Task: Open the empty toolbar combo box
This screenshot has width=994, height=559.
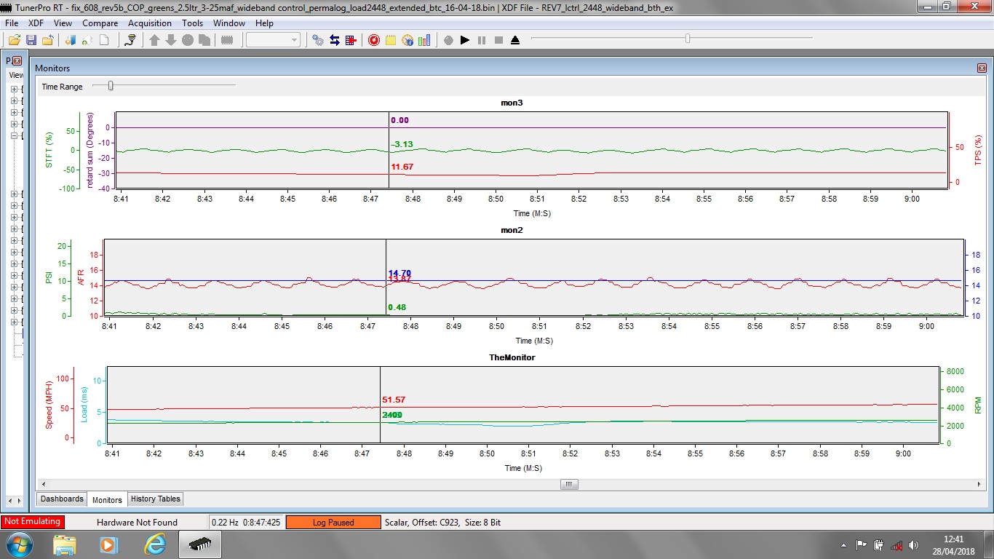Action: click(273, 40)
